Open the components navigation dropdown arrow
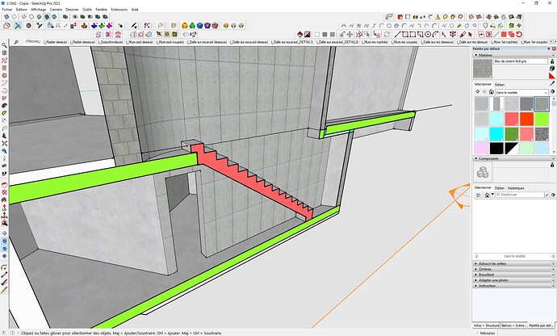 pos(492,195)
